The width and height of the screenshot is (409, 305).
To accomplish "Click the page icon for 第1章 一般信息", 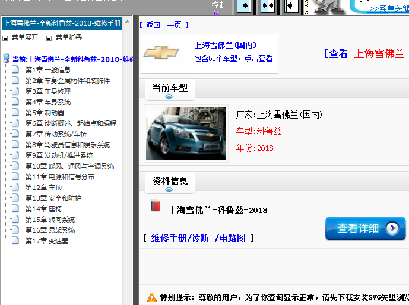I will (x=15, y=69).
